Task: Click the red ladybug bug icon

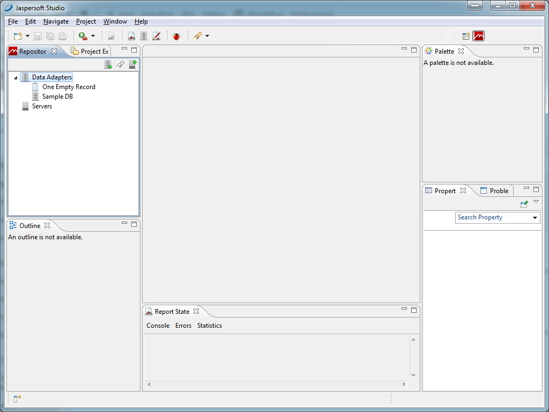Action: click(176, 36)
